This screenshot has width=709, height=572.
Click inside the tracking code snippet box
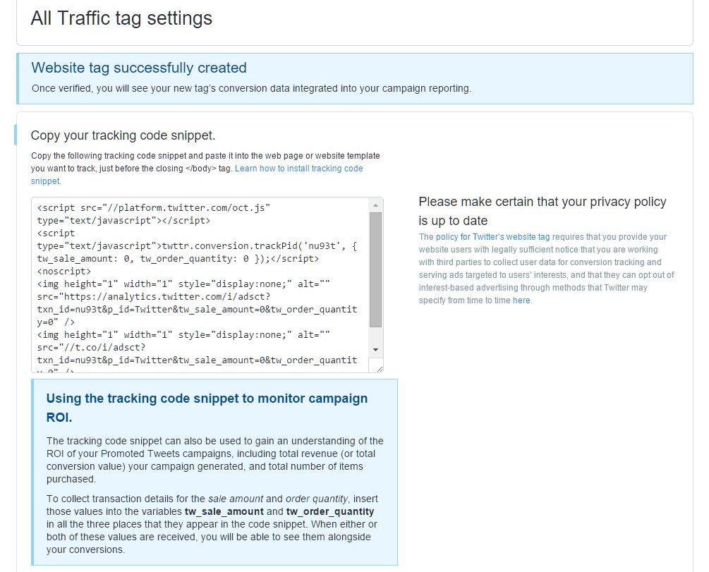(x=200, y=285)
